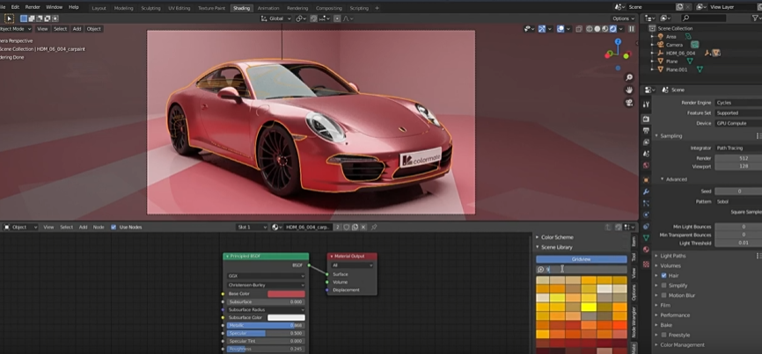The width and height of the screenshot is (762, 354).
Task: Click the search icon in Scene Library
Action: tap(540, 269)
